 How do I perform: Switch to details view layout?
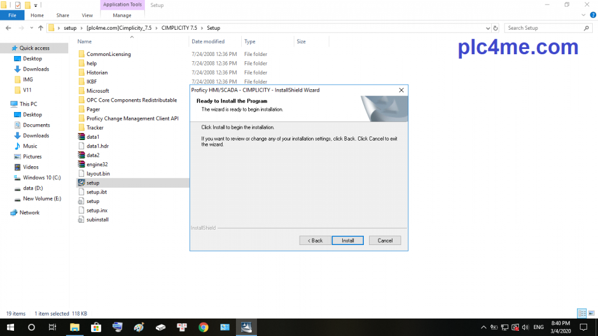(x=582, y=313)
